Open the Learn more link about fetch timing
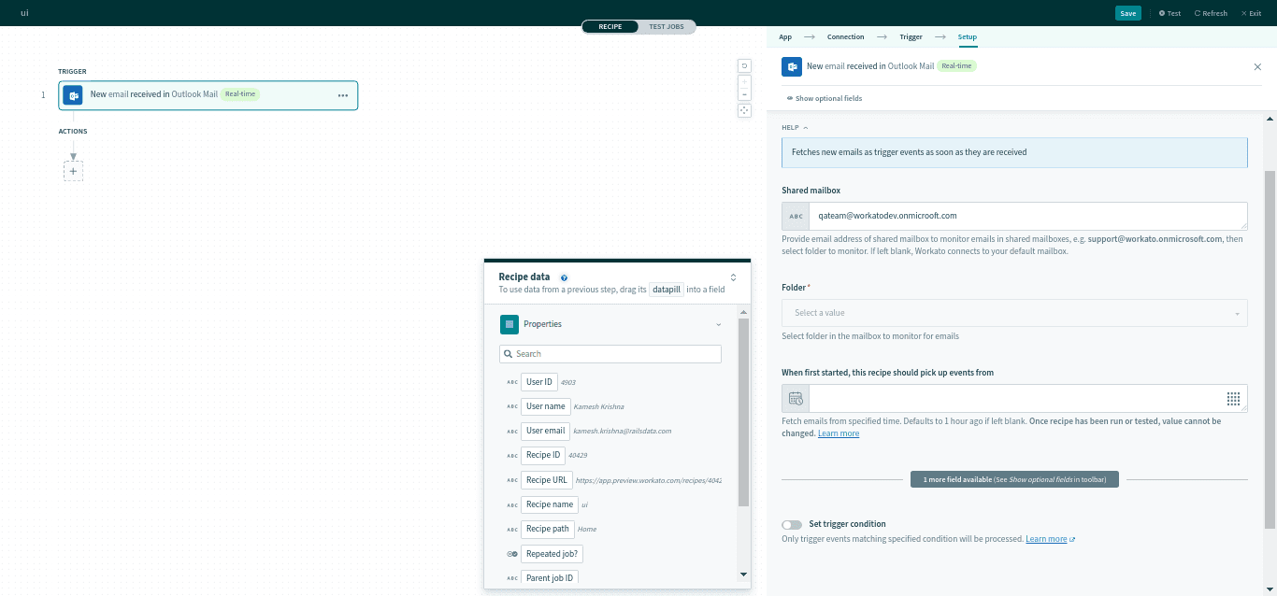Screen dimensions: 1277x596 coord(838,433)
